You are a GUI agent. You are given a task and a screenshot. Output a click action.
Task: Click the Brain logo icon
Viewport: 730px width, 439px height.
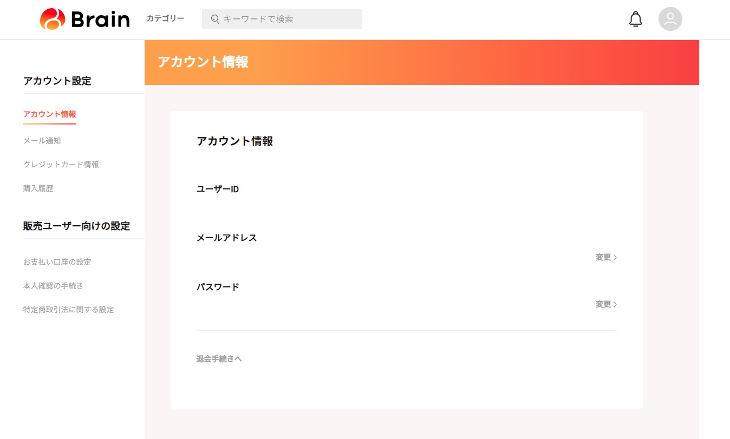pos(53,19)
